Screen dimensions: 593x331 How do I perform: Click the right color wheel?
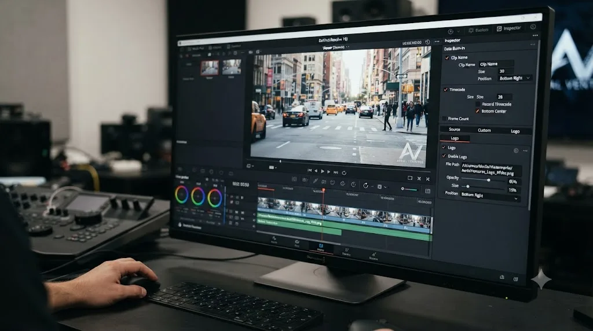coord(214,198)
